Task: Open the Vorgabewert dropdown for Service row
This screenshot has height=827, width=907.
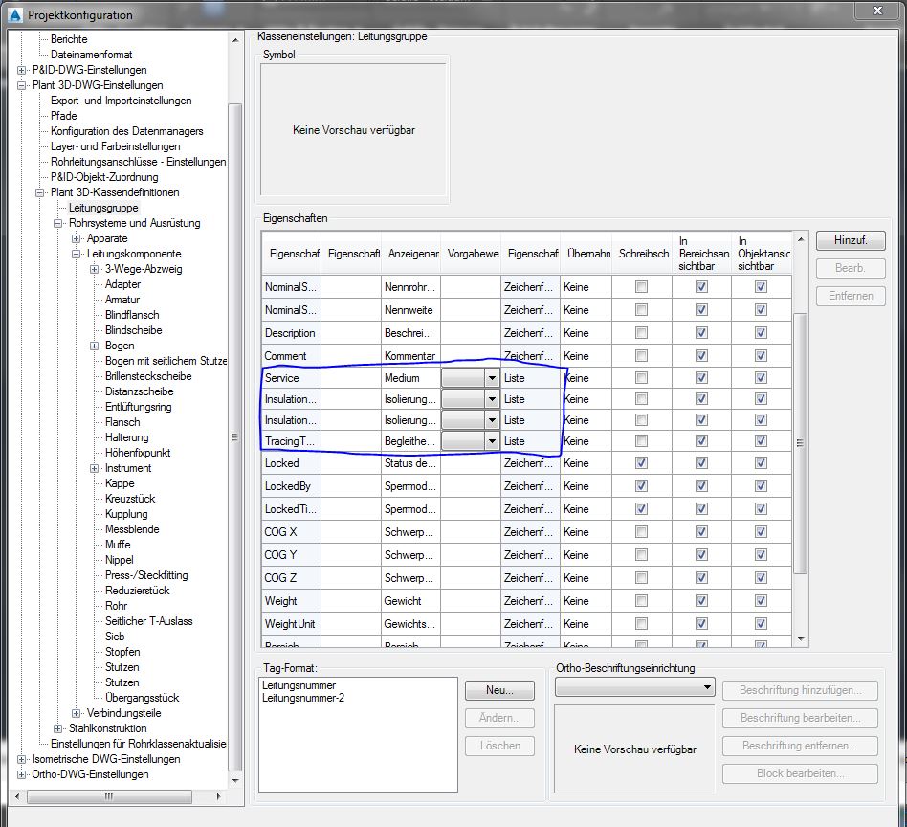Action: pos(492,378)
